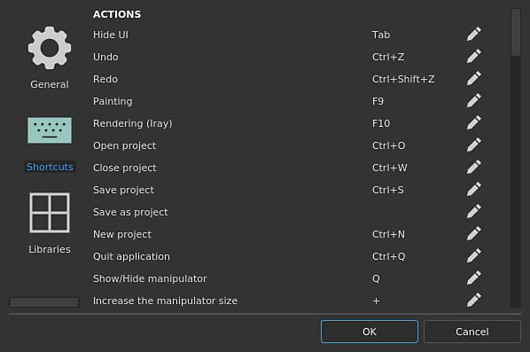Edit the Quit application shortcut

(x=474, y=255)
